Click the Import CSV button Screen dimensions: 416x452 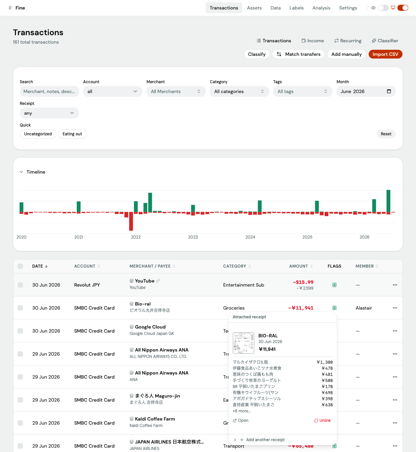pos(385,54)
